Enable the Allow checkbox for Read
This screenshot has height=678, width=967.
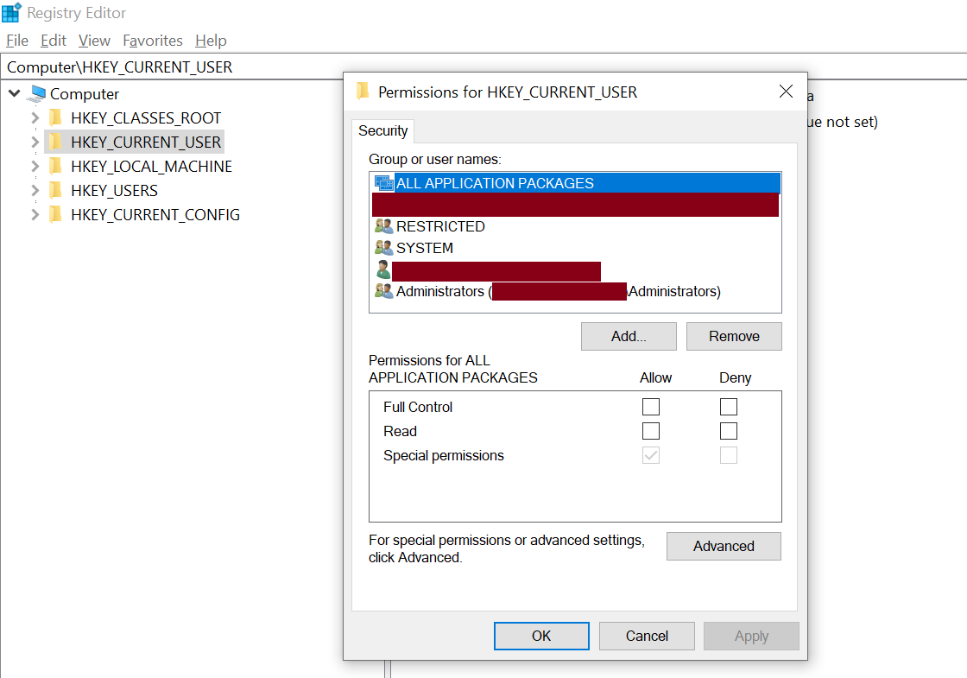pyautogui.click(x=650, y=430)
